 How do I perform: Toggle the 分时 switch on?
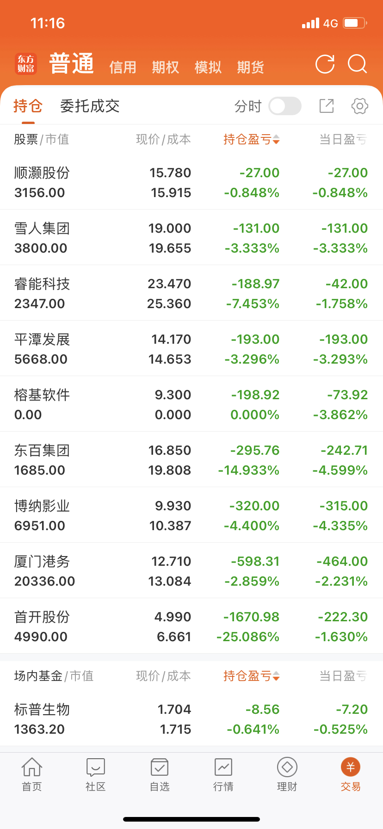(x=285, y=106)
